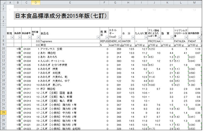The height and width of the screenshot is (133, 210).
Task: Select the おおむぎ 米粒麦 cell
Action: 70,73
